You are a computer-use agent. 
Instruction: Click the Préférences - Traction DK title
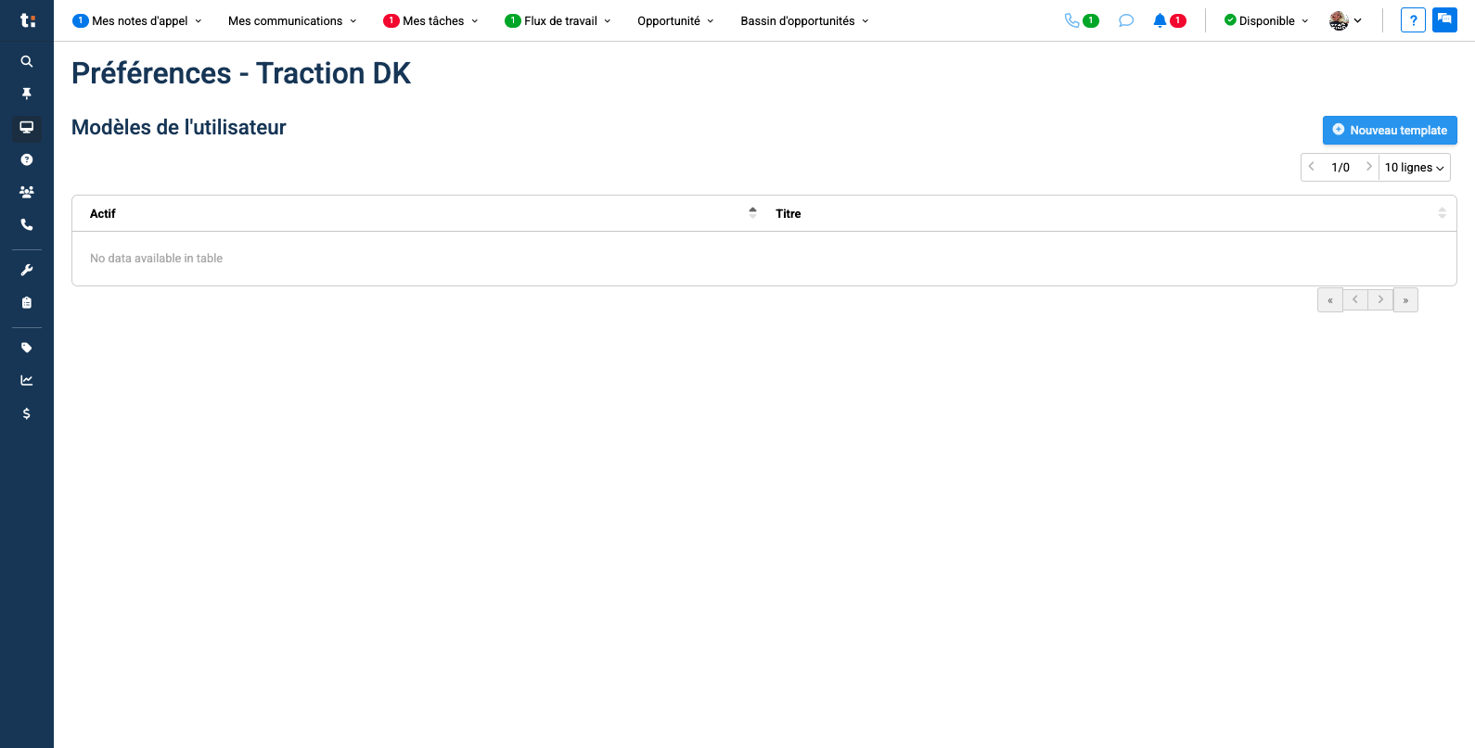click(x=241, y=73)
